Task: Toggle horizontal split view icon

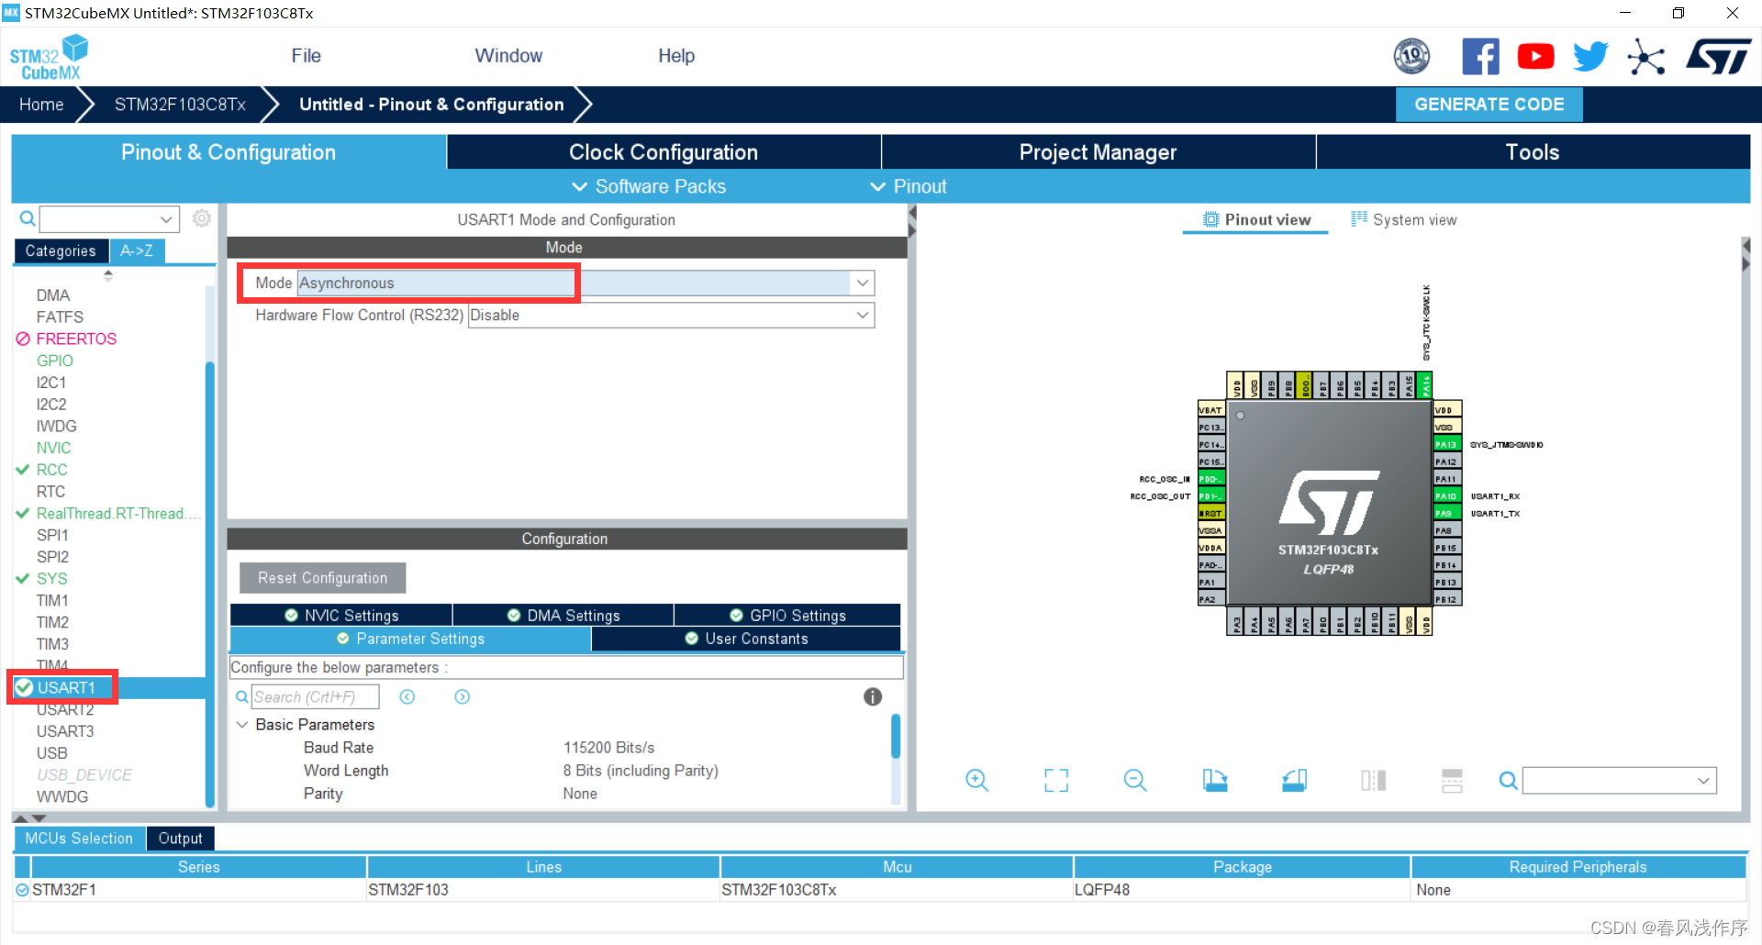Action: pos(1452,781)
